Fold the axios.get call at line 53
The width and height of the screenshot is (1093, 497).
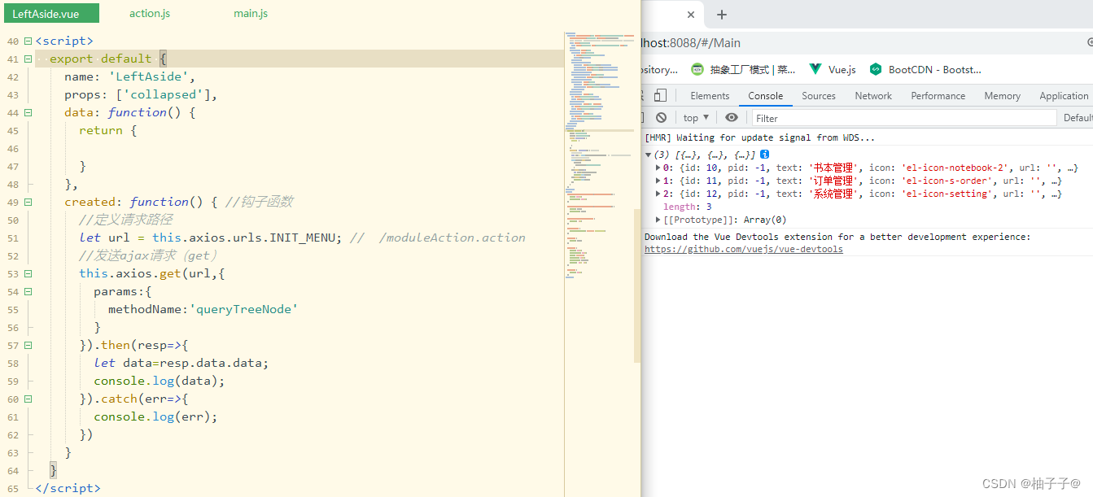(28, 273)
